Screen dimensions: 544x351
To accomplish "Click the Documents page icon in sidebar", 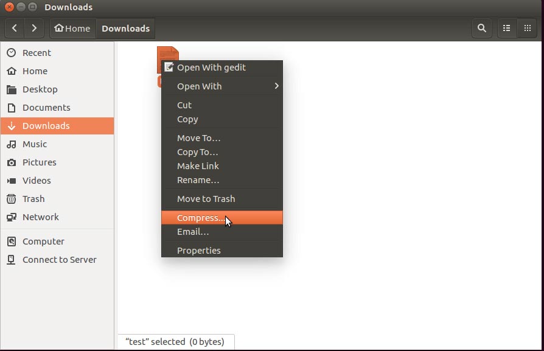I will [x=12, y=108].
